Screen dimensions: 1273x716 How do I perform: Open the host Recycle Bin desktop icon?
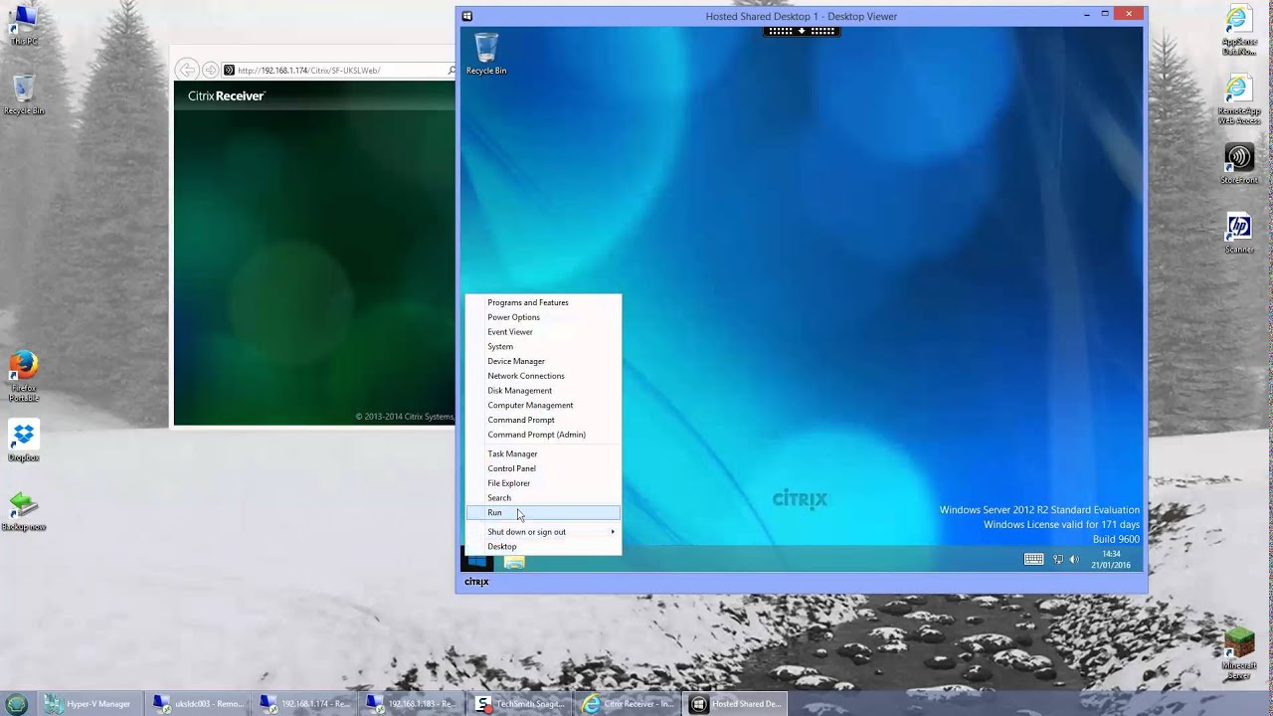[24, 94]
